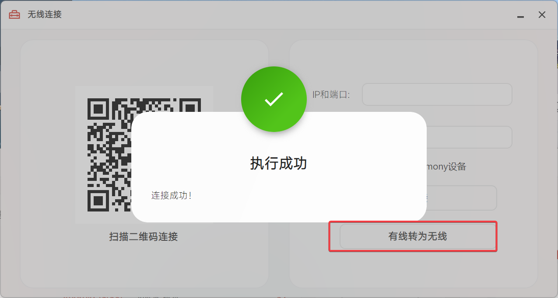
Task: Focus the IP和端口 input field
Action: (x=437, y=94)
